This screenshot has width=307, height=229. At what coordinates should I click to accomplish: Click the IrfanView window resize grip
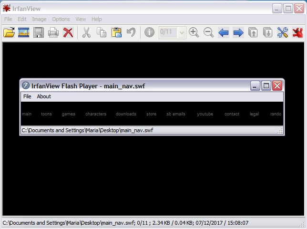tap(303, 225)
